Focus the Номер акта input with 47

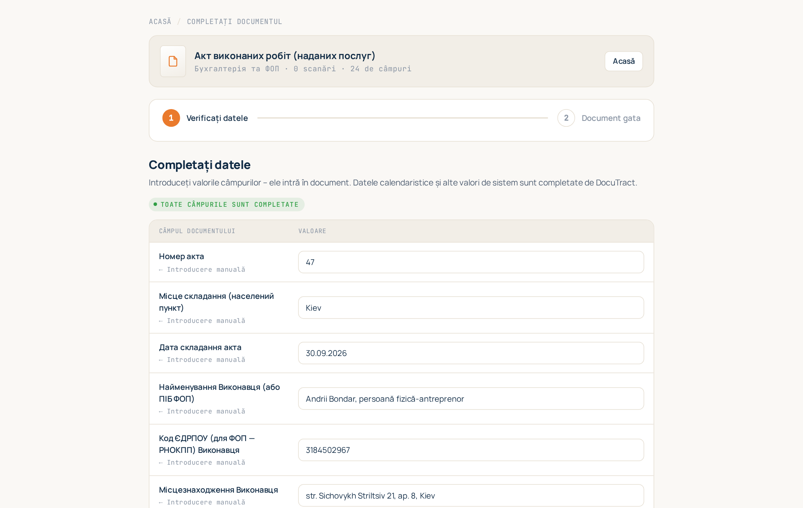coord(471,262)
